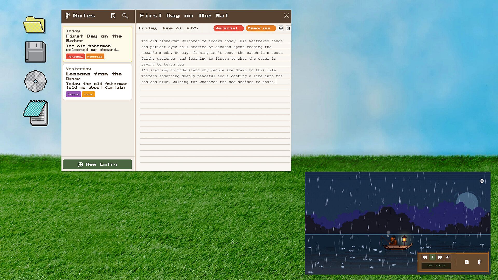Open the CD disc desktop icon
This screenshot has height=280, width=498.
(x=36, y=81)
